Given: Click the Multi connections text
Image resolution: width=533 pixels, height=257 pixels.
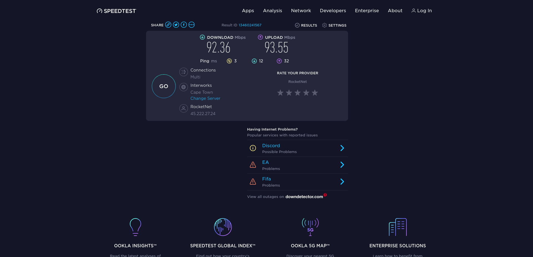Looking at the screenshot, I should 195,77.
